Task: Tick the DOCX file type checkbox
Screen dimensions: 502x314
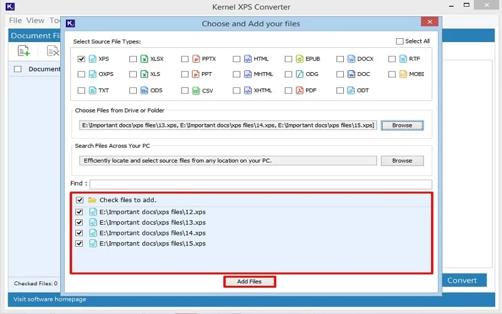Action: tap(340, 59)
